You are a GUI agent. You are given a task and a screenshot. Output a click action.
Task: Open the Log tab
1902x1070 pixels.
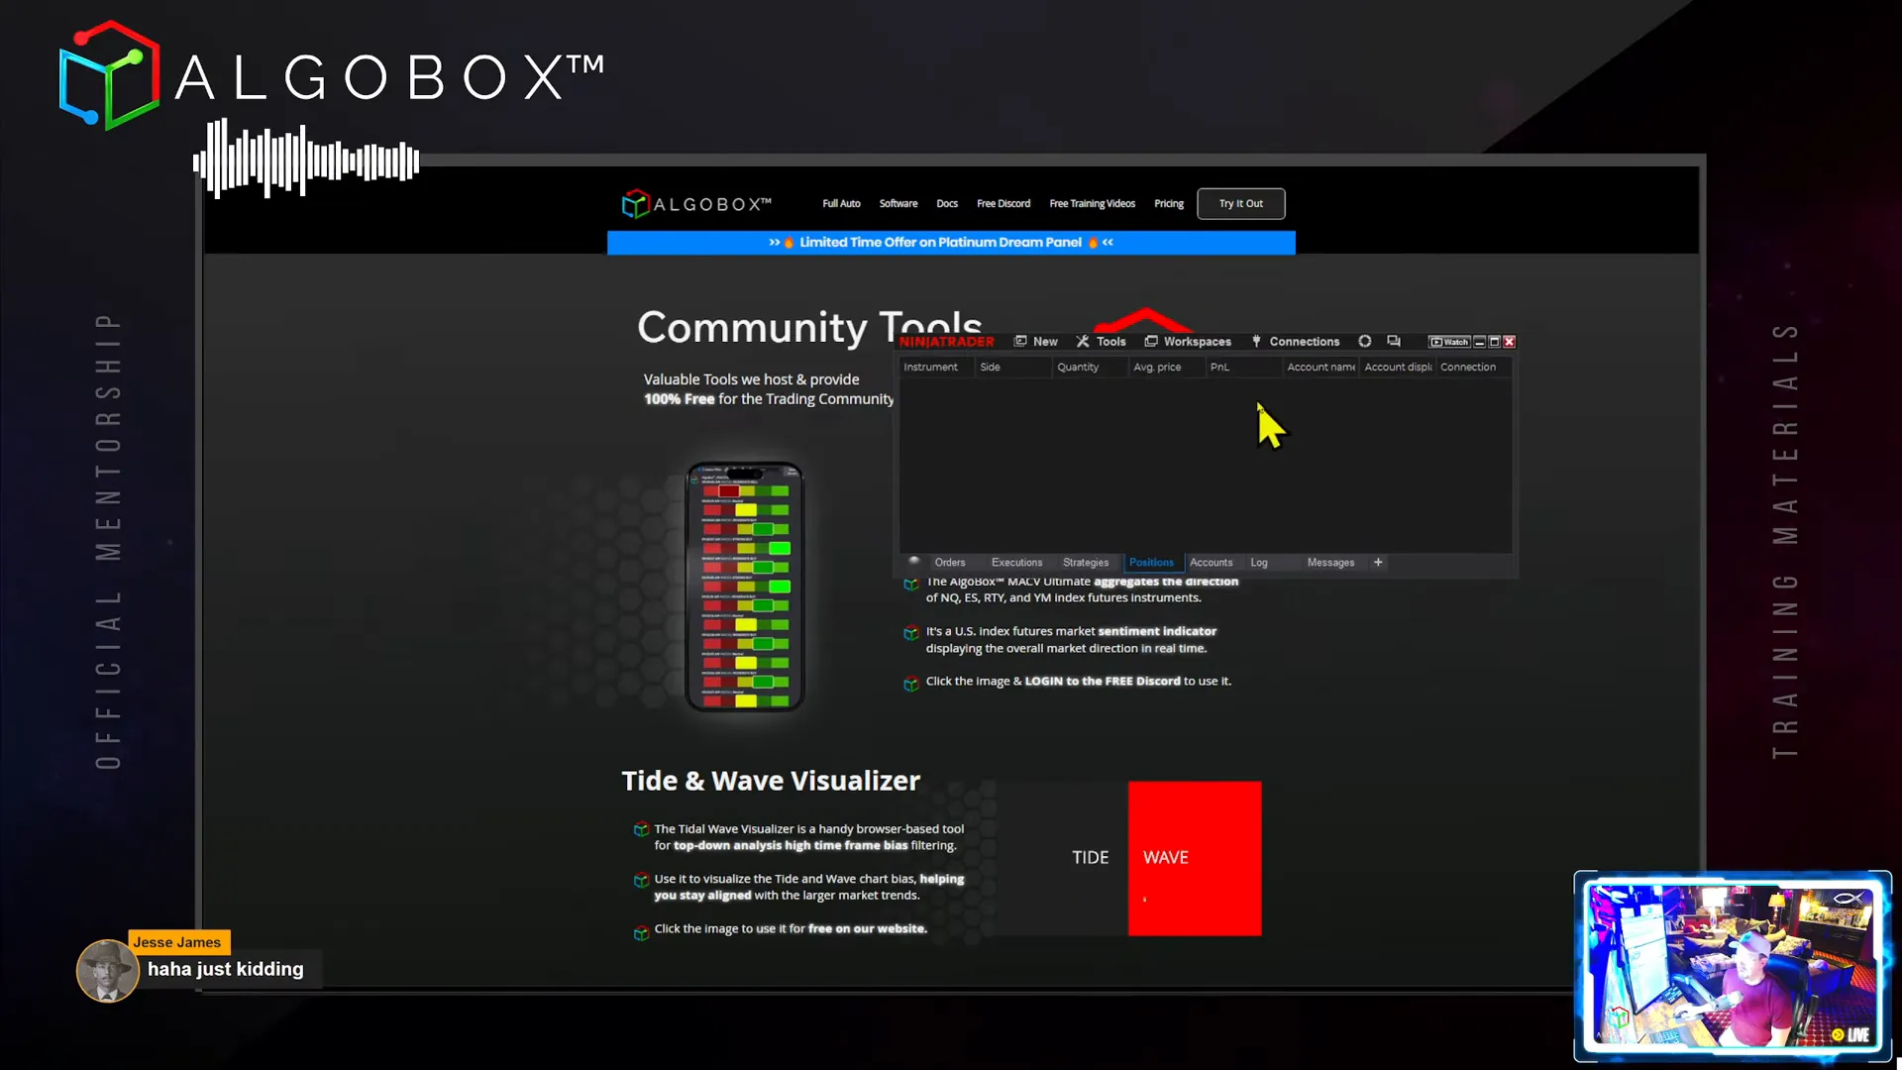[x=1258, y=562]
